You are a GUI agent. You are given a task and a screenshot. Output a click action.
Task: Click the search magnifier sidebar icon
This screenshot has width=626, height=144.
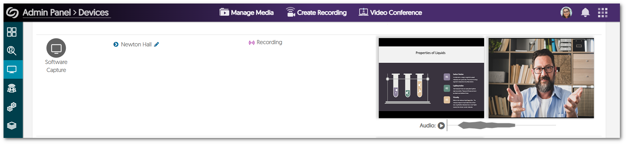click(12, 51)
